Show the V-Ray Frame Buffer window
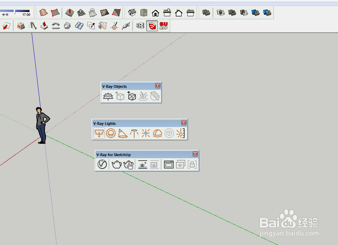Image resolution: width=338 pixels, height=245 pixels. pos(168,165)
